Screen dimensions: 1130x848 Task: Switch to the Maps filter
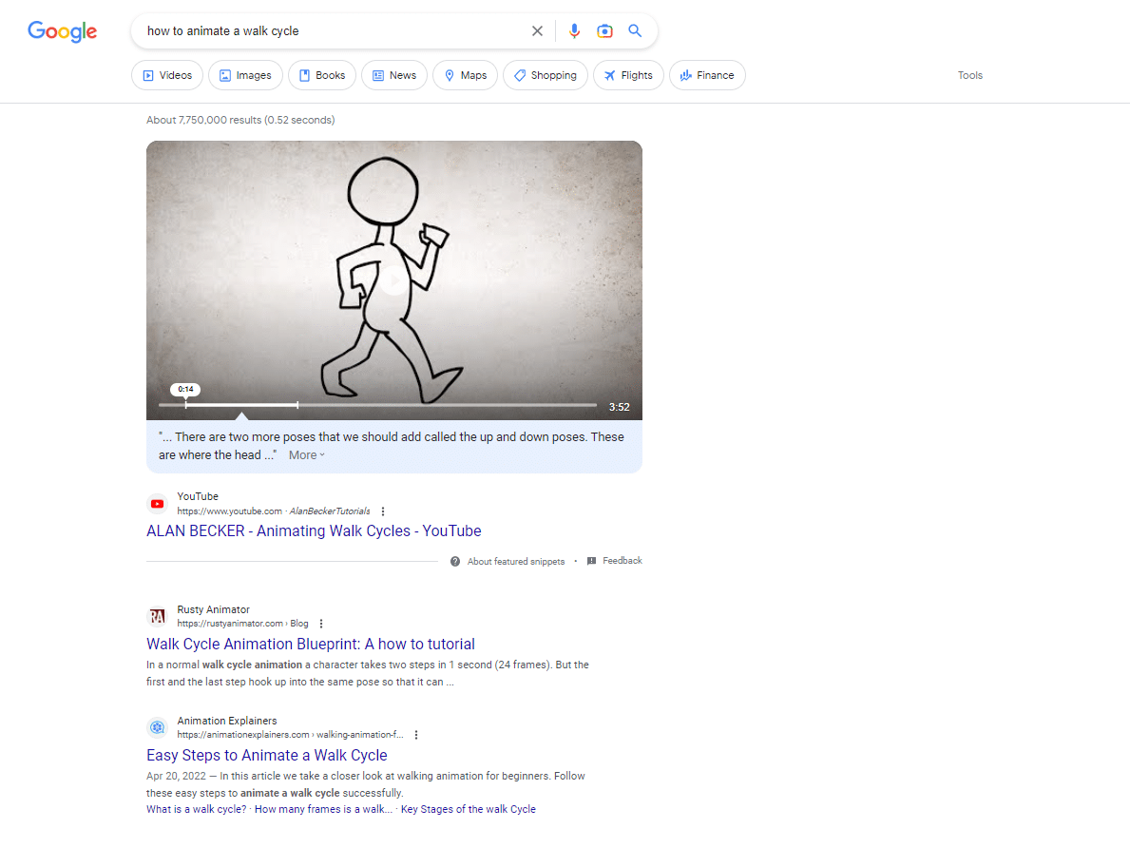(466, 75)
